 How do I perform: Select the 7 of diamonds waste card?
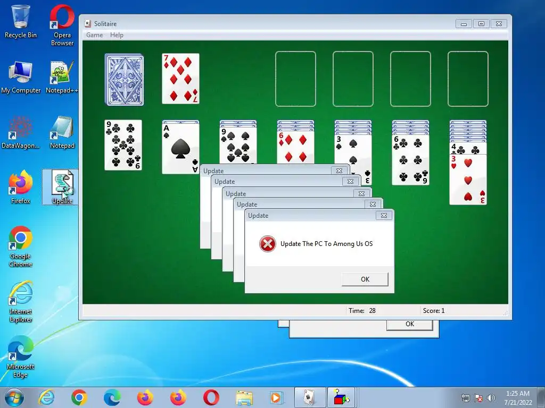pyautogui.click(x=181, y=79)
